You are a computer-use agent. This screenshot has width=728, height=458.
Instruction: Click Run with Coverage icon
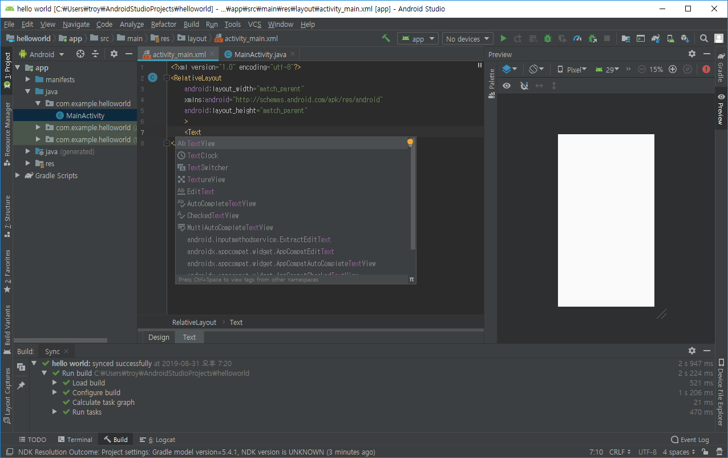coord(563,38)
